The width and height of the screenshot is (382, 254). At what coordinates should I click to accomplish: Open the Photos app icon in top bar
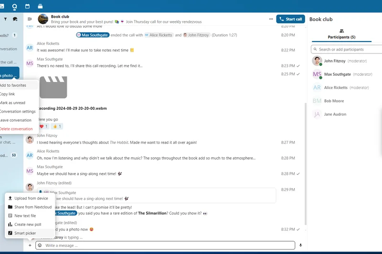pyautogui.click(x=2, y=6)
